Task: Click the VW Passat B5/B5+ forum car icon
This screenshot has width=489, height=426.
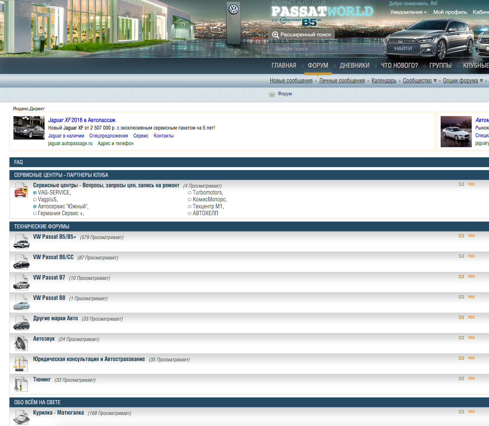Action: (21, 242)
